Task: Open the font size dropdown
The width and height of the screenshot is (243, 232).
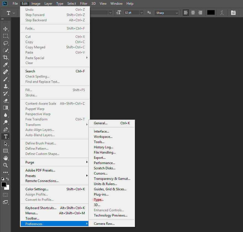Action: point(141,13)
